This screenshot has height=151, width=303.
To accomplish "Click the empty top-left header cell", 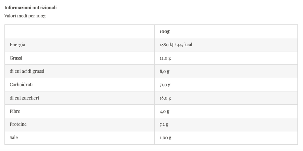I will click(x=79, y=31).
